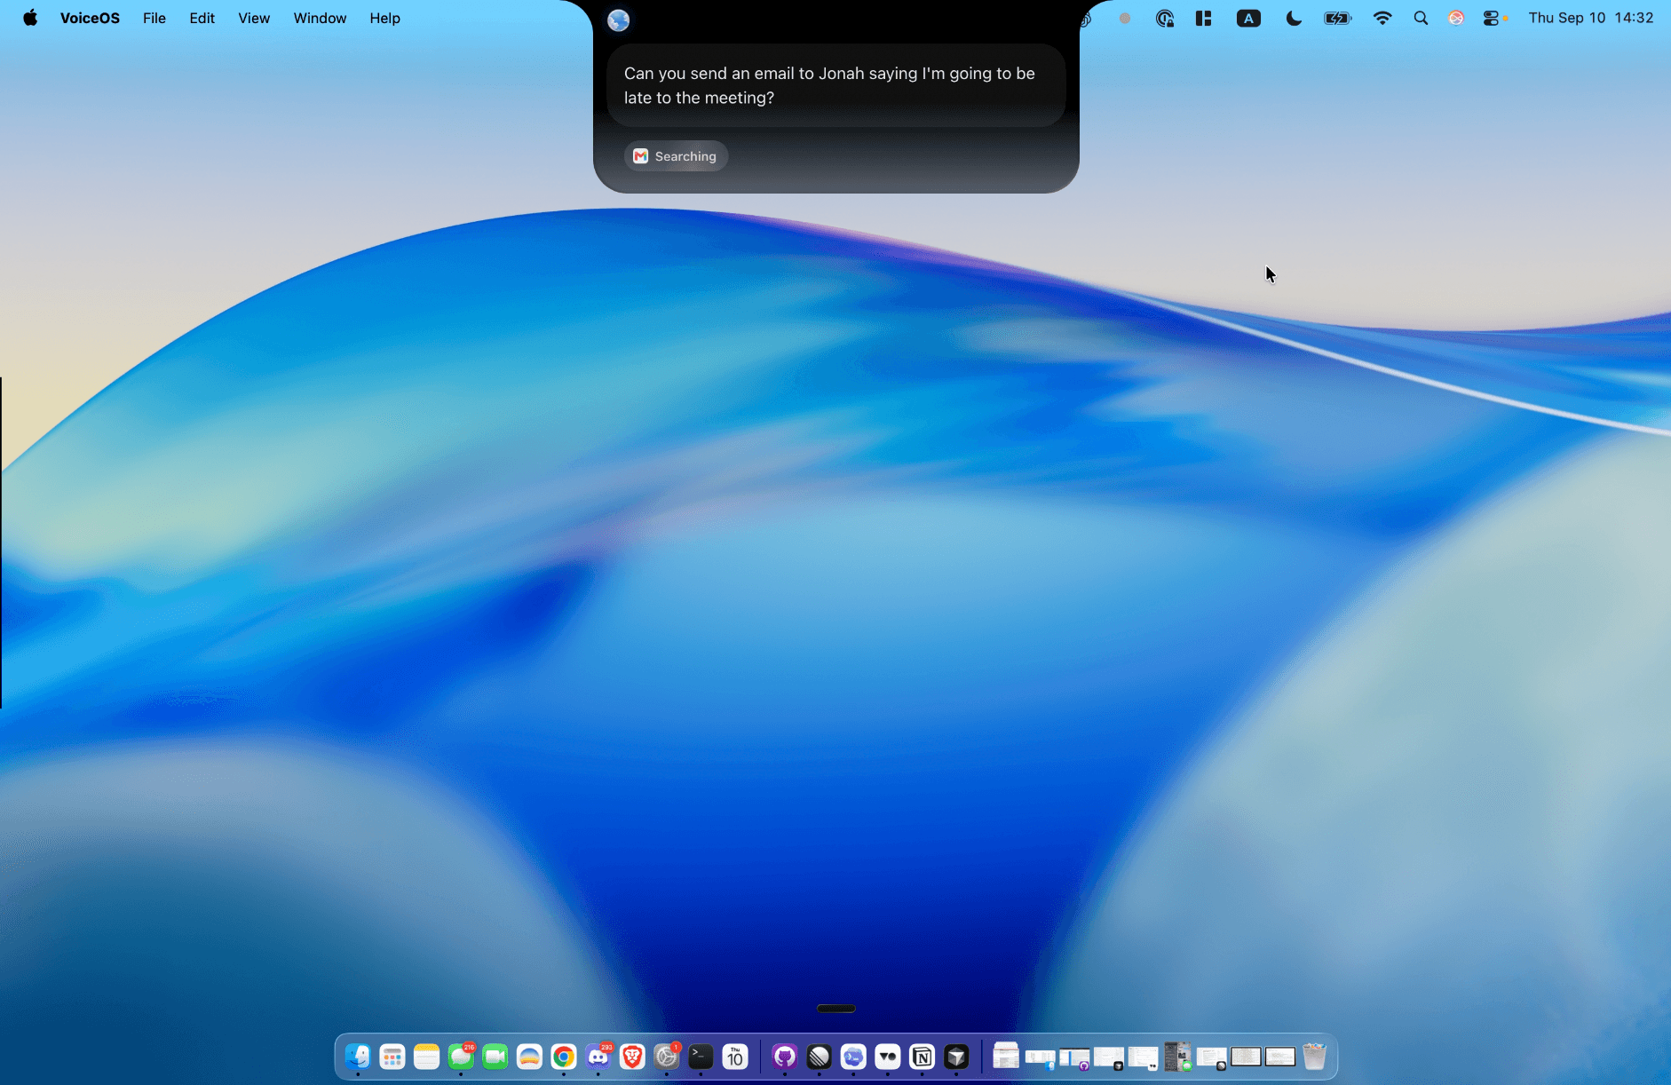Image resolution: width=1671 pixels, height=1085 pixels.
Task: Click the voice prompt text about emailing Jonah
Action: point(829,85)
